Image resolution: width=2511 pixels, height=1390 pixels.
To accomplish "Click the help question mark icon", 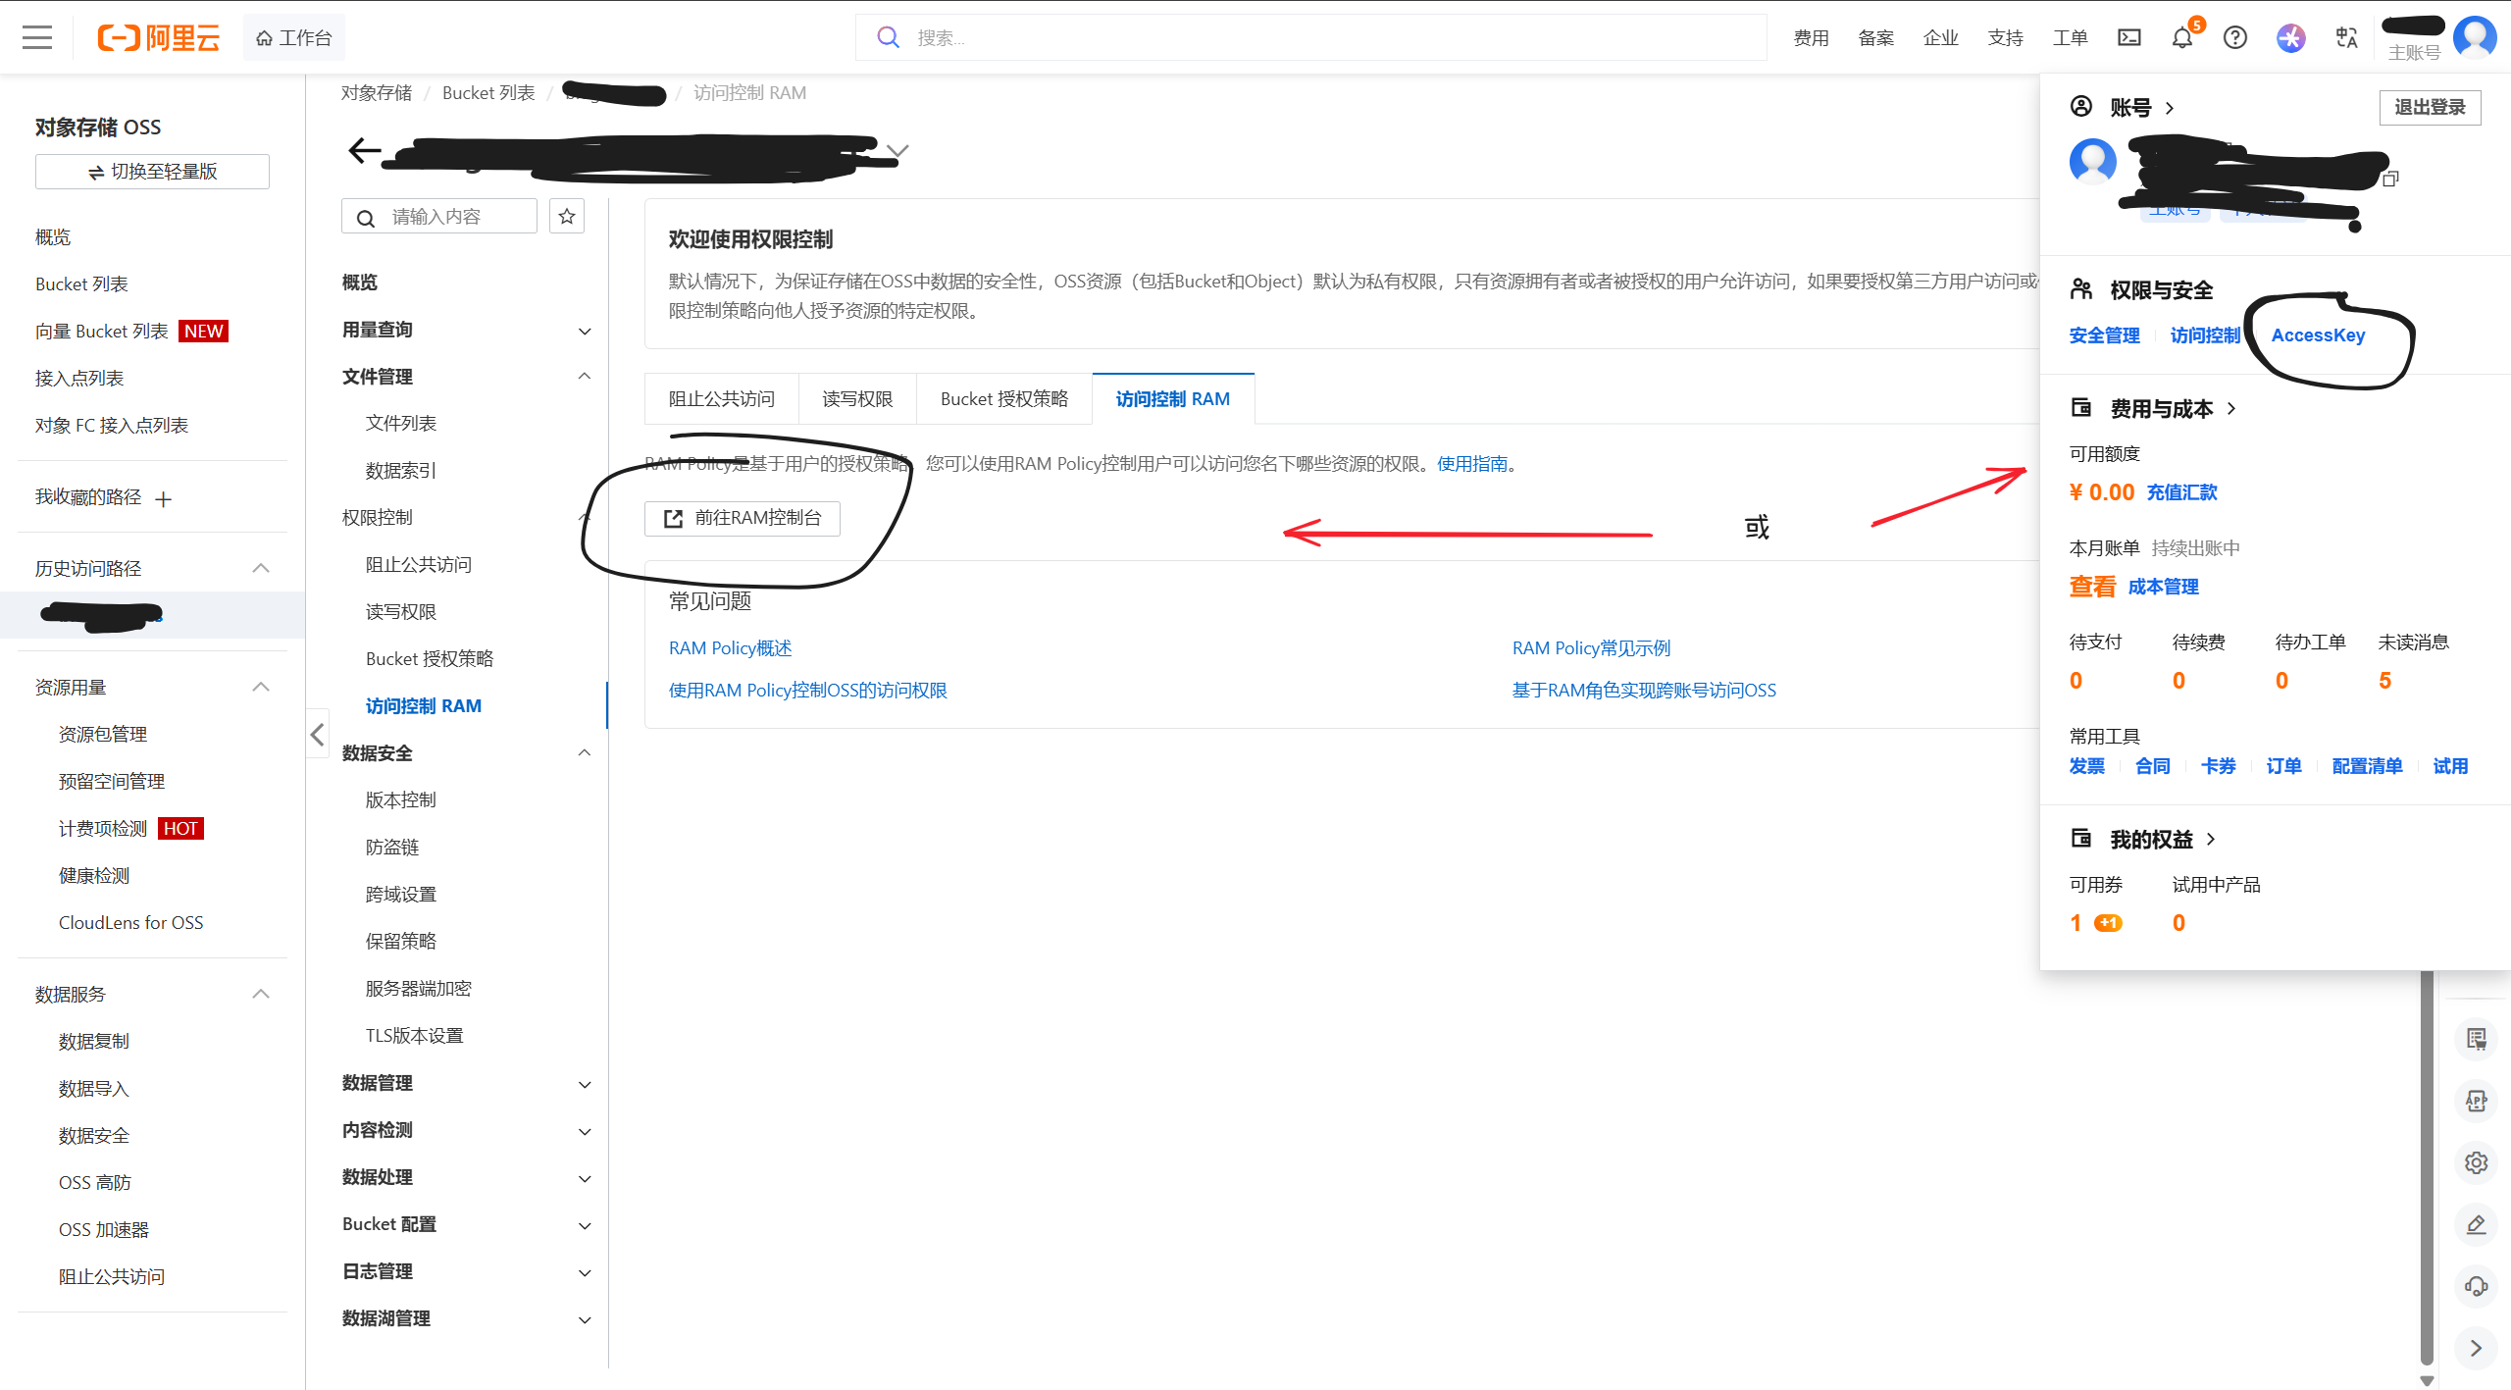I will point(2234,38).
